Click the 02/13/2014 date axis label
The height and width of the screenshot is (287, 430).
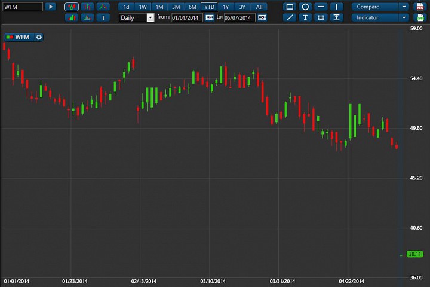(144, 281)
